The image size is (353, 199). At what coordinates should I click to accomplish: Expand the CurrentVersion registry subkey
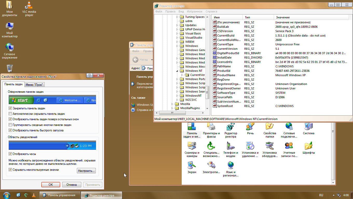pos(182,75)
